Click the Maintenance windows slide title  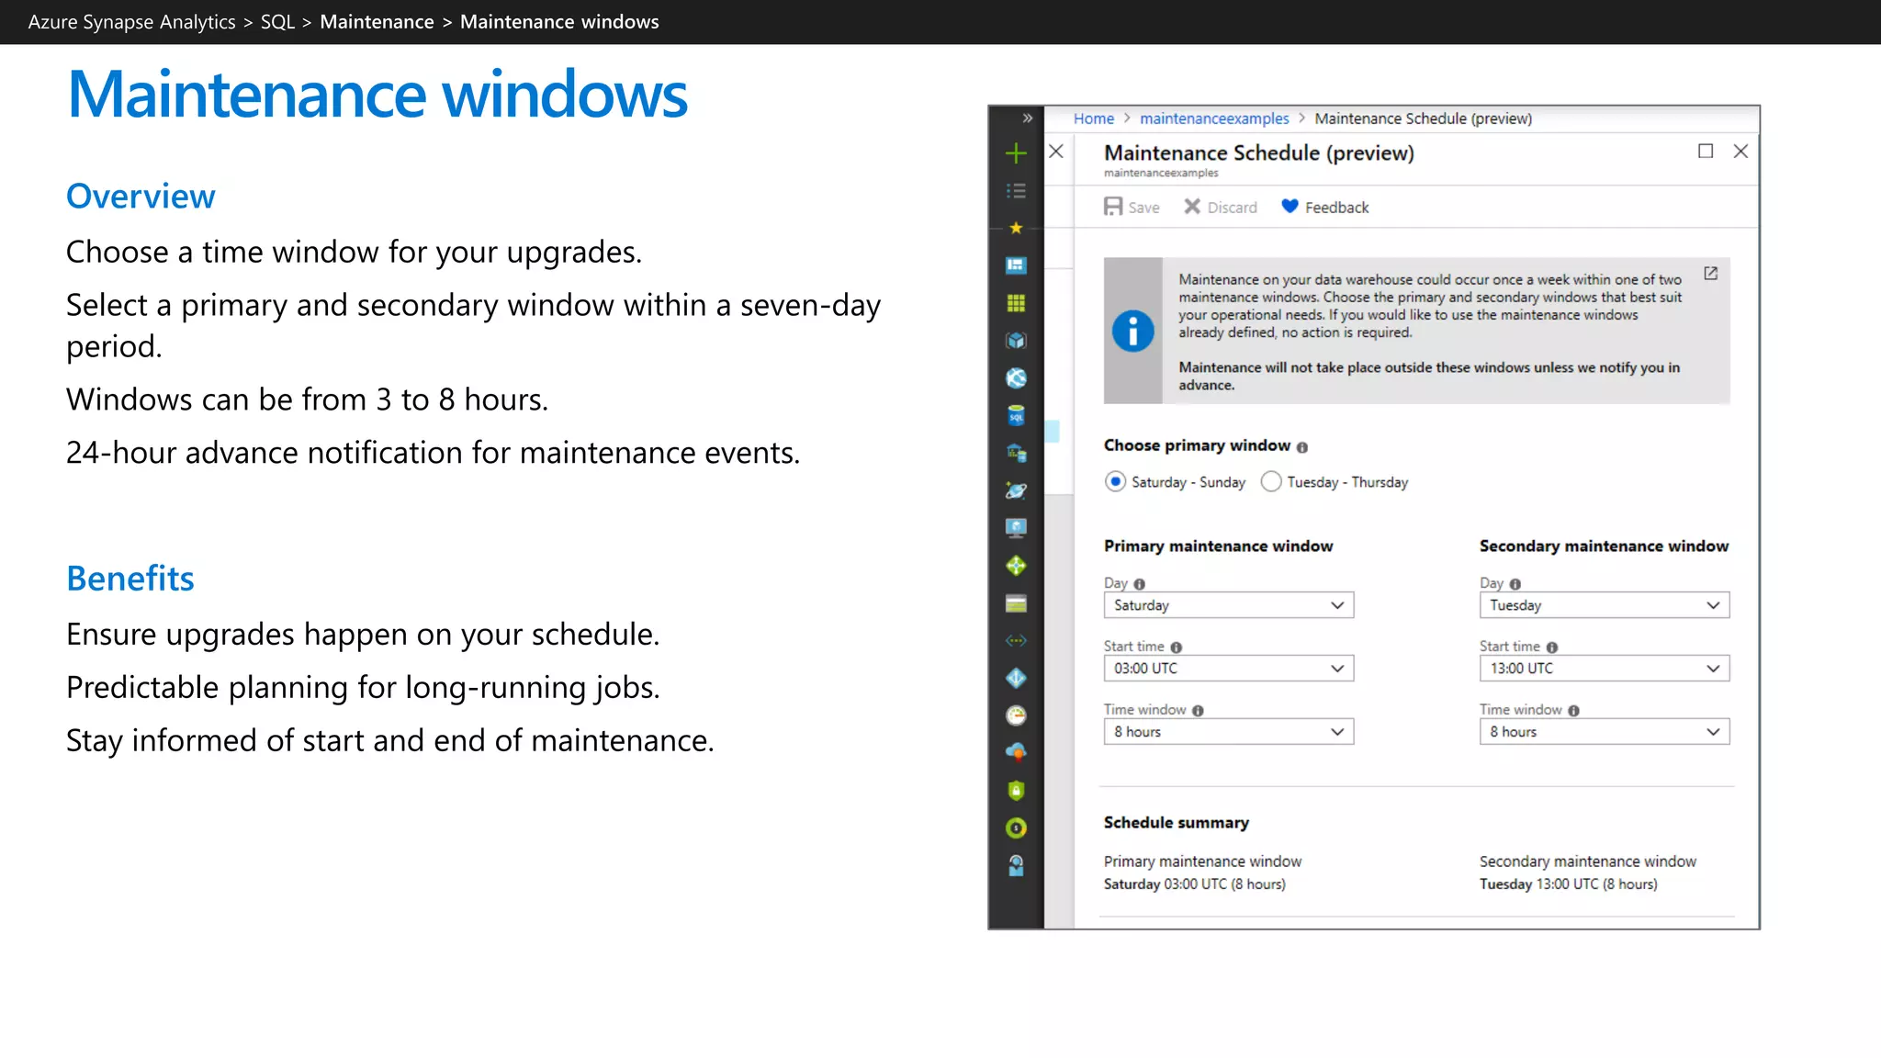pyautogui.click(x=377, y=95)
